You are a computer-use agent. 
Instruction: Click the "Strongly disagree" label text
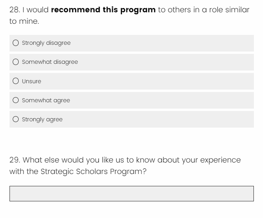(x=46, y=43)
